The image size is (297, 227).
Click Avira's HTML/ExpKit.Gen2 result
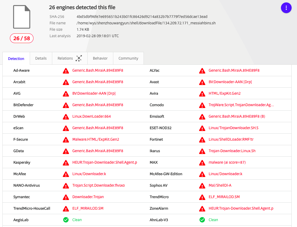click(x=224, y=94)
